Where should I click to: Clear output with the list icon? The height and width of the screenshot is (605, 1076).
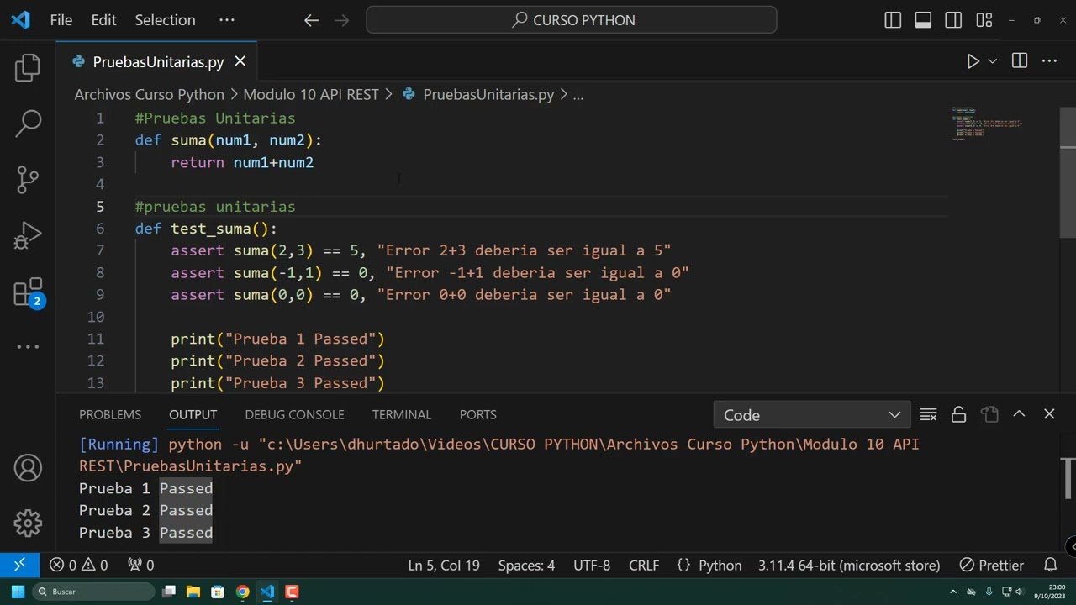tap(928, 414)
